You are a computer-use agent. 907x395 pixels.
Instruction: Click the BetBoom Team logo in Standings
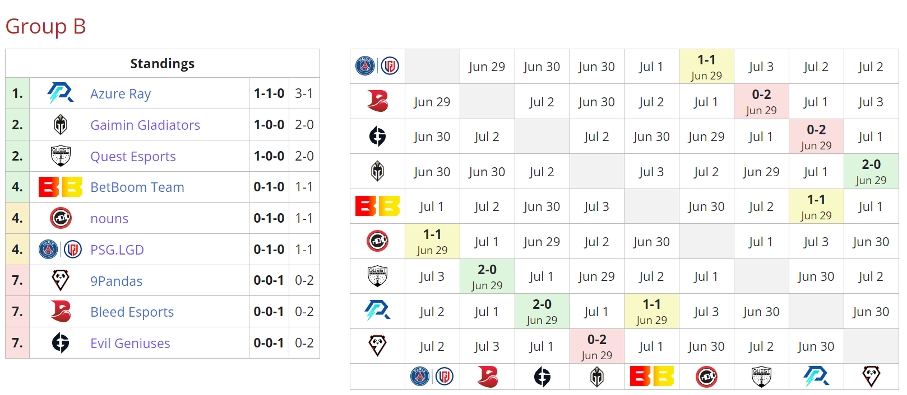61,187
